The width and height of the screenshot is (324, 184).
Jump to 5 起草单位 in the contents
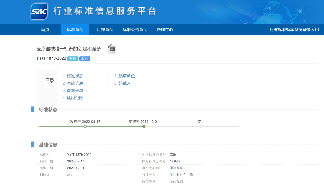(124, 76)
